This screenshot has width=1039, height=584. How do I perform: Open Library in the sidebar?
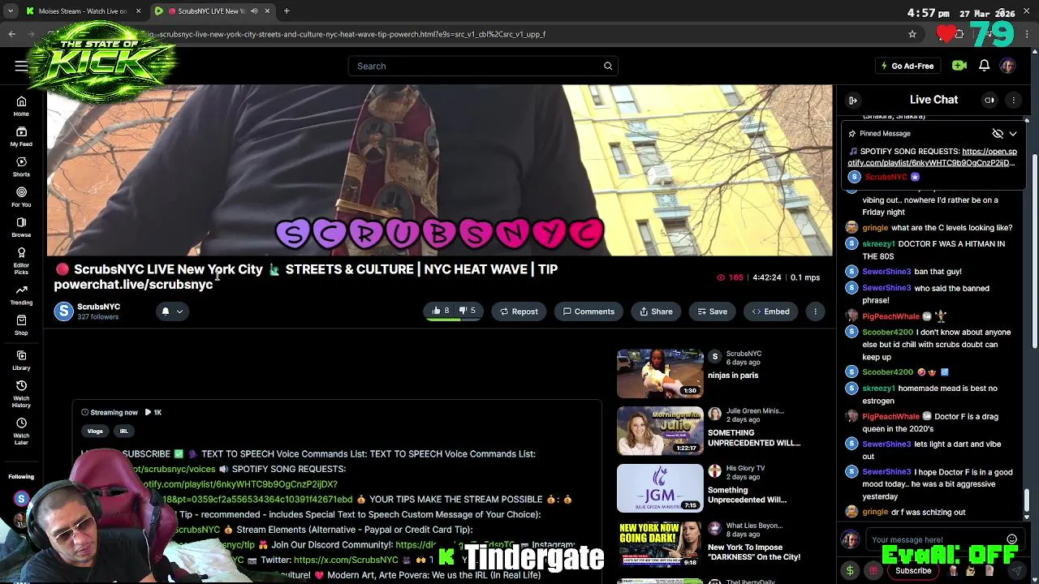[x=21, y=360]
